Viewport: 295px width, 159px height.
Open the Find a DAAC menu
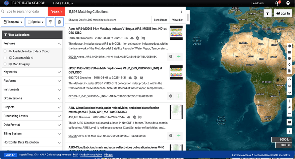[63, 3]
